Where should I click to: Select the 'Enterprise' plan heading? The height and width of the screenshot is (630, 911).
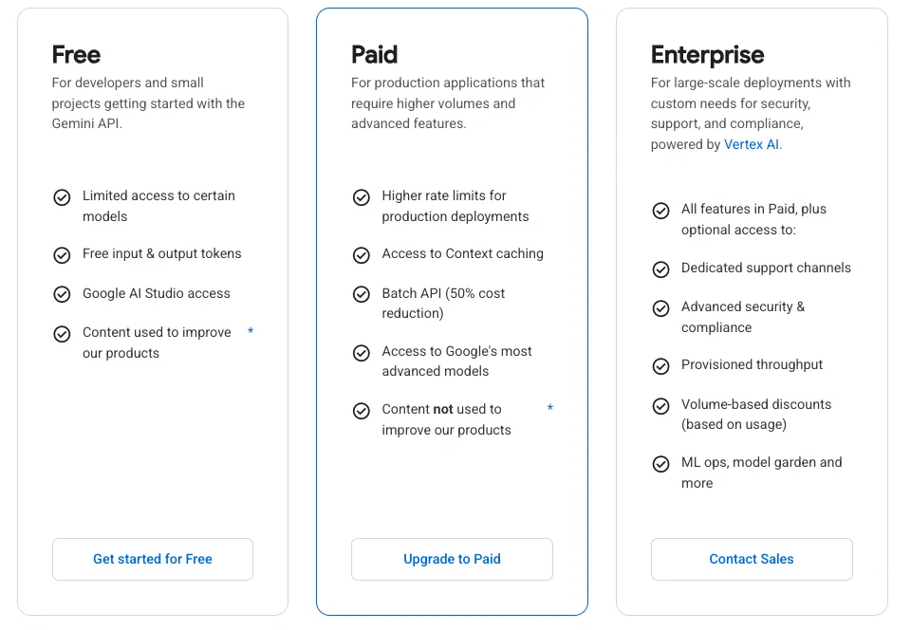click(707, 55)
